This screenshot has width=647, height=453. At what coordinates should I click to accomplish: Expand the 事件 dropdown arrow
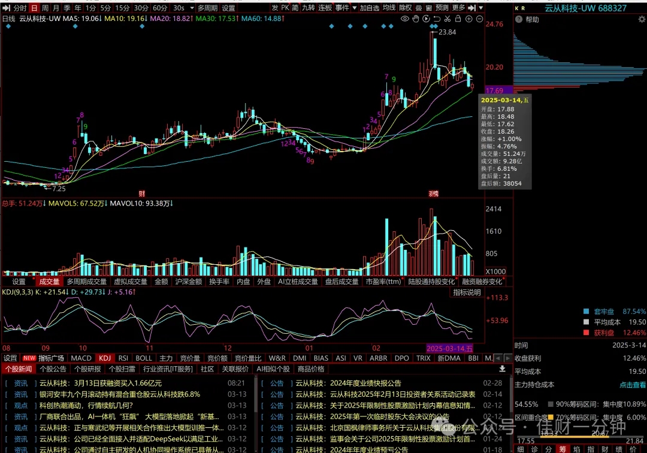point(355,8)
